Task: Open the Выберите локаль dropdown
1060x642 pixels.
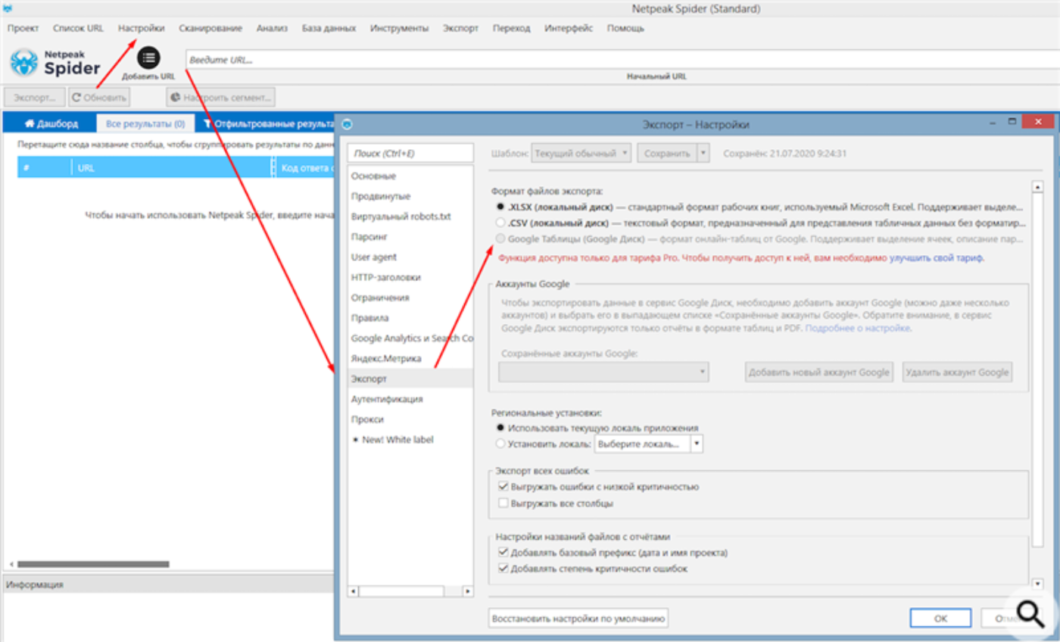Action: [649, 443]
